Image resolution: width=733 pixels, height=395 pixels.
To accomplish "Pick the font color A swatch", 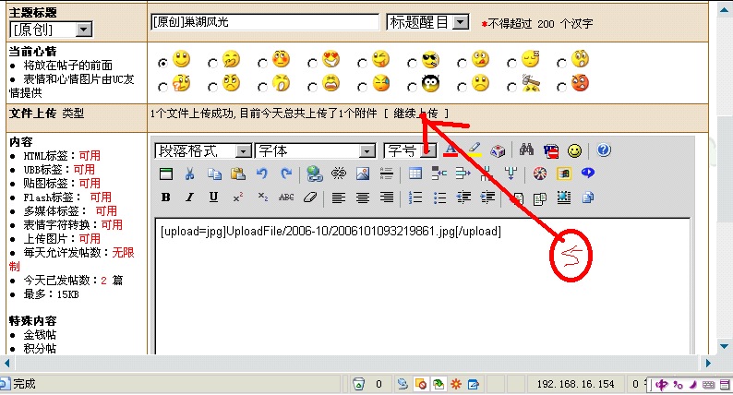I will pos(451,150).
